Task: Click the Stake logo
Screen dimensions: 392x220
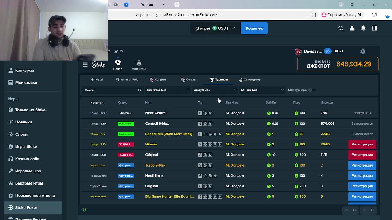Action: pos(99,64)
